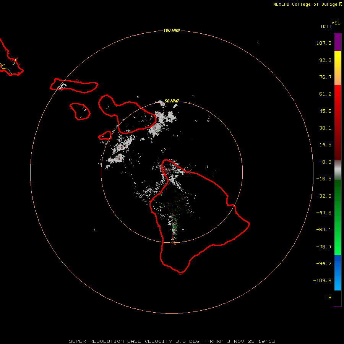Click the purple segment of velocity color bar
Image resolution: width=344 pixels, height=344 pixels.
[x=338, y=42]
